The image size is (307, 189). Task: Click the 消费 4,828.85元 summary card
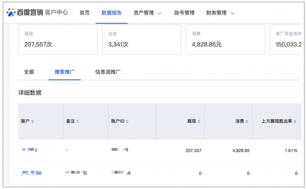pyautogui.click(x=225, y=39)
